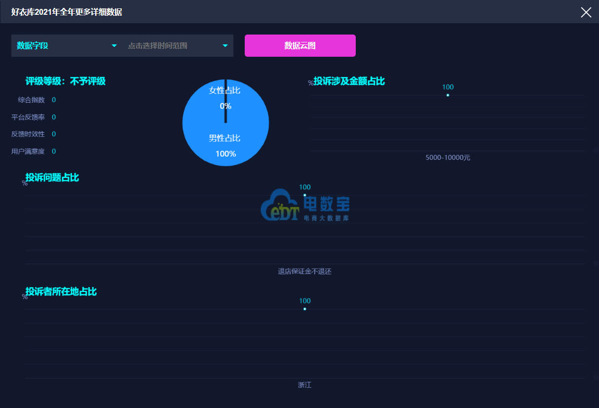Open the 数据字段 dropdown
The image size is (599, 408).
[67, 45]
